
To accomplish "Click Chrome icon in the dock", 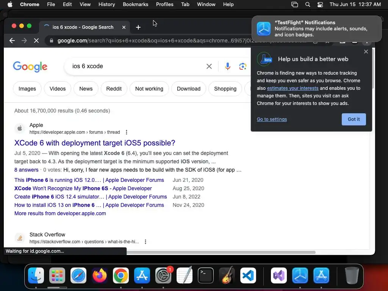I will (x=121, y=275).
